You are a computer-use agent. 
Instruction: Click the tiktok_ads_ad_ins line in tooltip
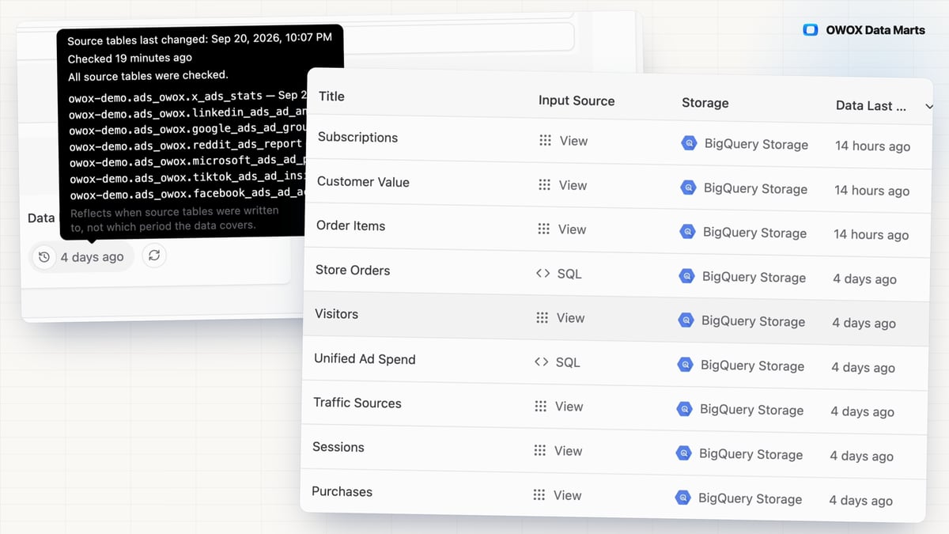coord(187,178)
